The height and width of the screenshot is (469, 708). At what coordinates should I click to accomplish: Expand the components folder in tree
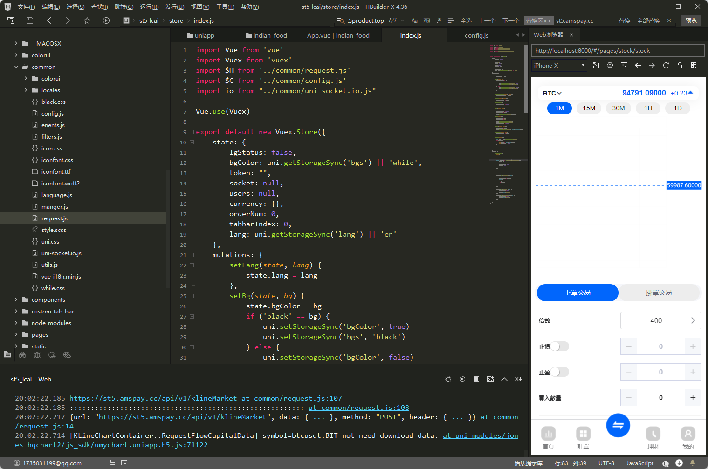(x=16, y=300)
